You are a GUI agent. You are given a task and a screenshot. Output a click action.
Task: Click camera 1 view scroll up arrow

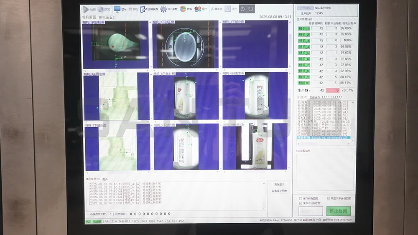pos(150,23)
